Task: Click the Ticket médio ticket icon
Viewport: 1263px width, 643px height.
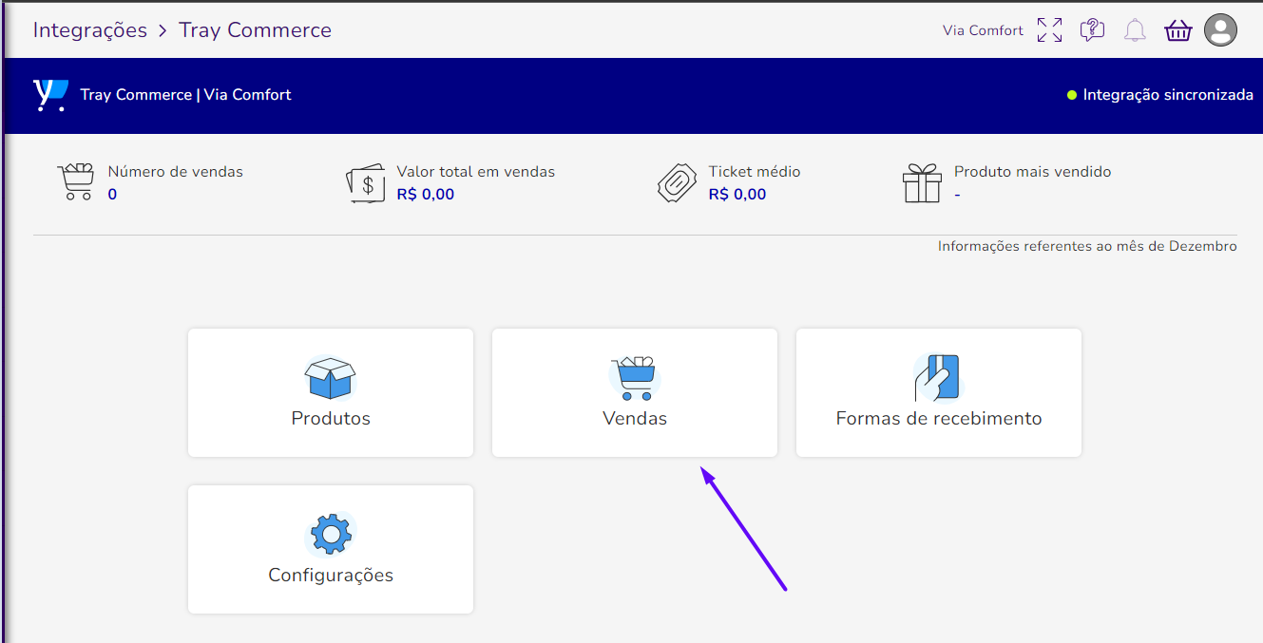Action: (677, 182)
